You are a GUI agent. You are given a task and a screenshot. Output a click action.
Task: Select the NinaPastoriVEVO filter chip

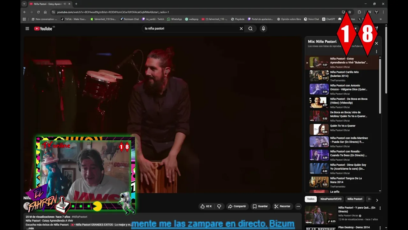click(331, 199)
